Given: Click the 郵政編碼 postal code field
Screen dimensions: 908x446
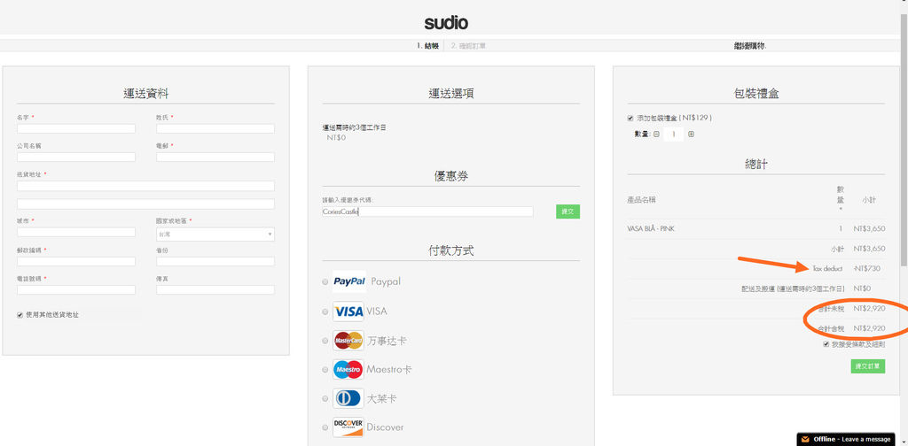Looking at the screenshot, I should tap(76, 261).
